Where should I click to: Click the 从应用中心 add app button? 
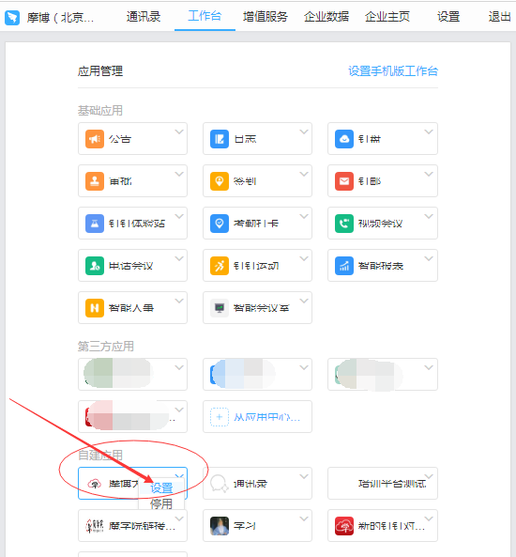(x=257, y=417)
